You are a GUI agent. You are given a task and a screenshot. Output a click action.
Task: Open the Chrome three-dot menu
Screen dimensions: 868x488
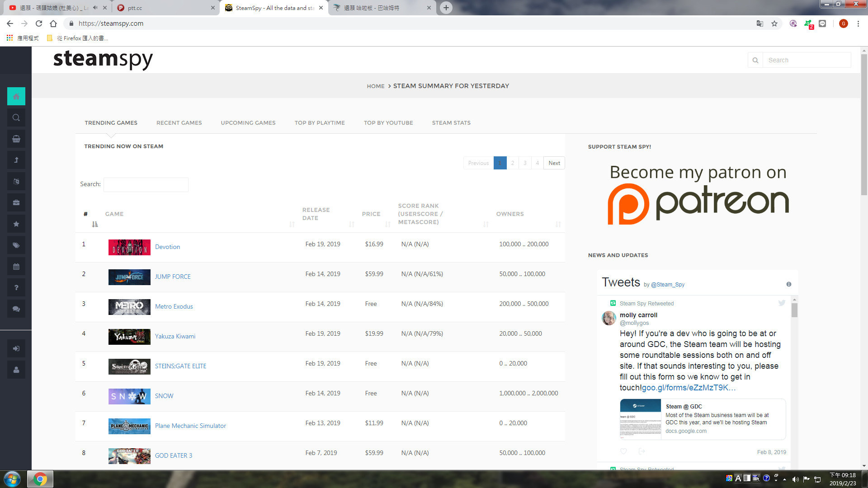click(x=858, y=23)
